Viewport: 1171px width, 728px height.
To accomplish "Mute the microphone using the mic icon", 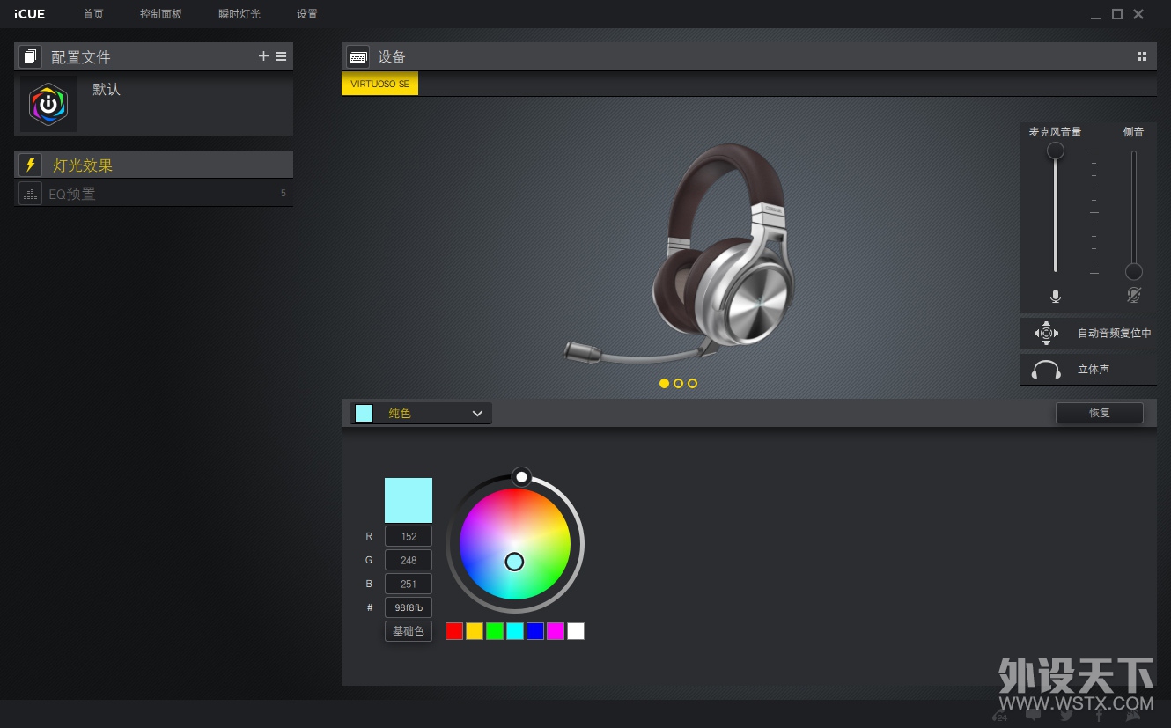I will [1056, 296].
